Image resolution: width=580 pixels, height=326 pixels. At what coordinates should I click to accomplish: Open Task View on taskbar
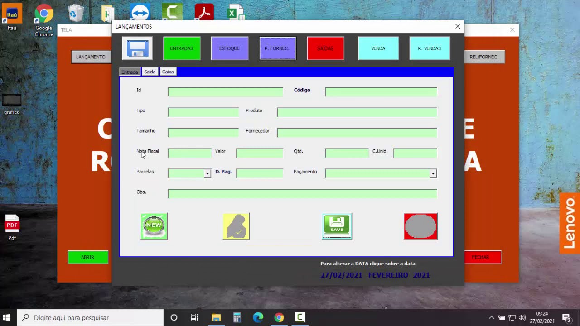pyautogui.click(x=194, y=317)
